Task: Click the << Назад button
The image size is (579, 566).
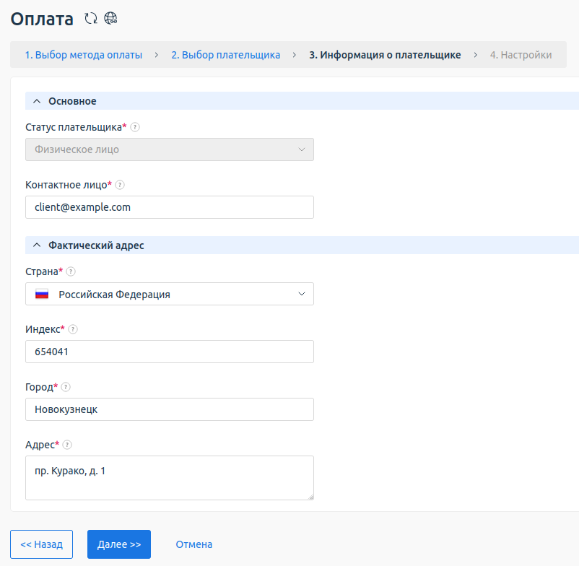Action: pyautogui.click(x=42, y=544)
